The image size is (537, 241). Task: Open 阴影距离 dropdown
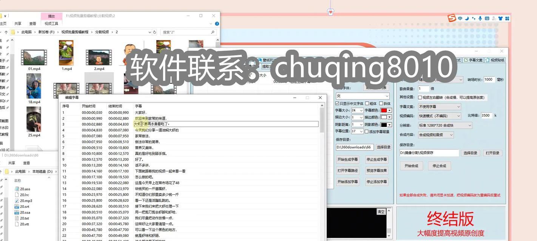[357, 124]
